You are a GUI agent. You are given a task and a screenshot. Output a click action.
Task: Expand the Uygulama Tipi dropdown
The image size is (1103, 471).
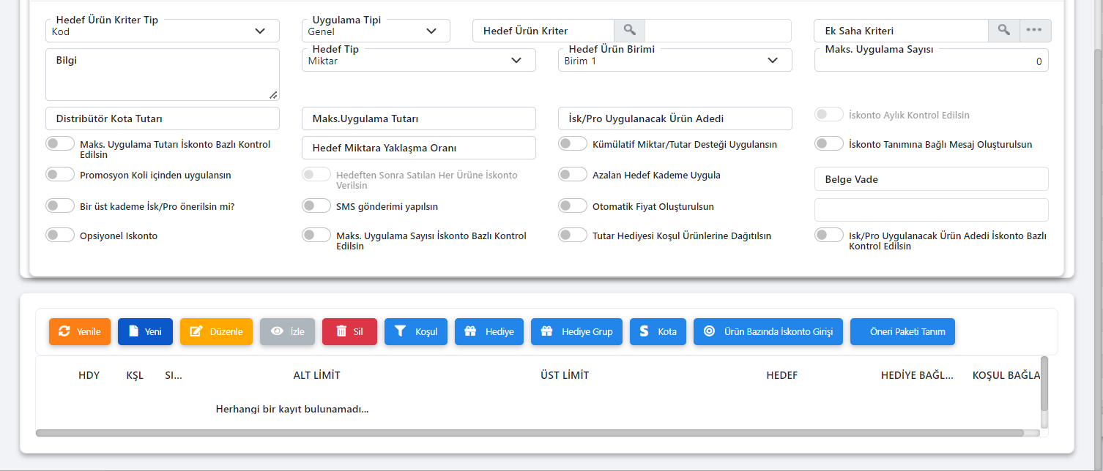point(376,31)
